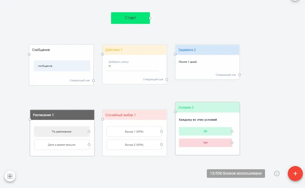Open the info icon beside block counter
Image resolution: width=305 pixels, height=188 pixels.
click(277, 174)
